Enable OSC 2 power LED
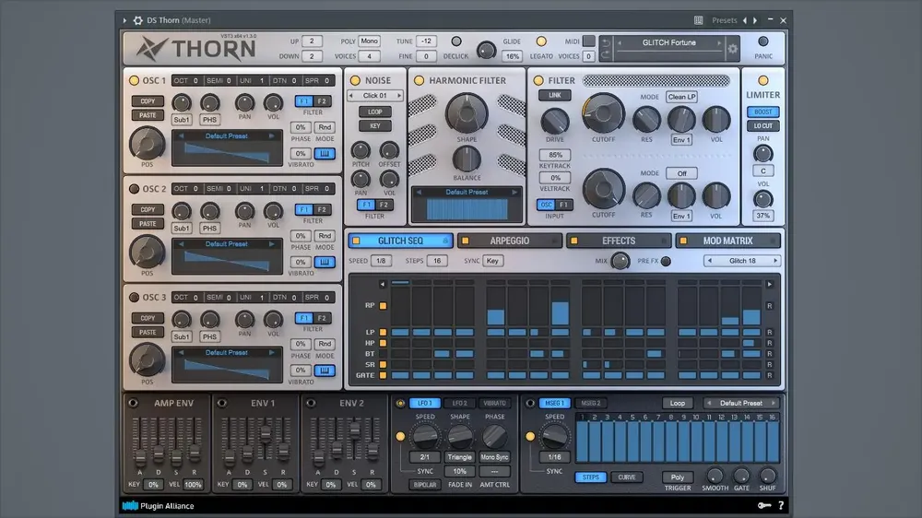This screenshot has width=922, height=518. [134, 189]
